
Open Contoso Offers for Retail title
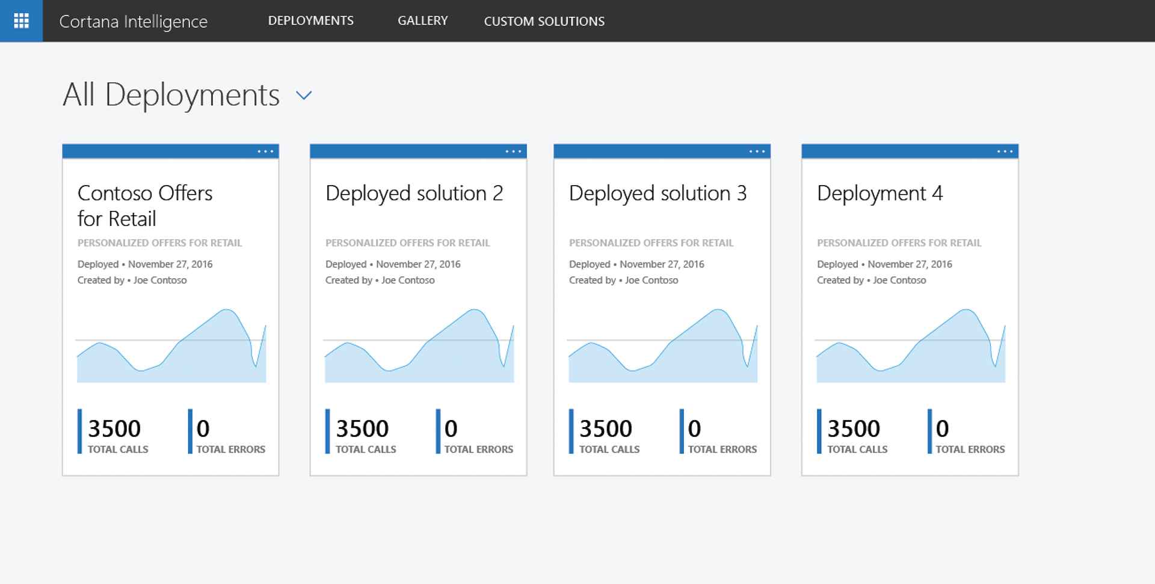pyautogui.click(x=145, y=205)
